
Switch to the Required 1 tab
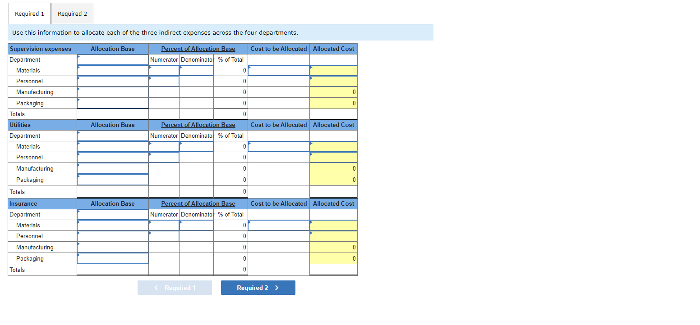click(x=29, y=14)
